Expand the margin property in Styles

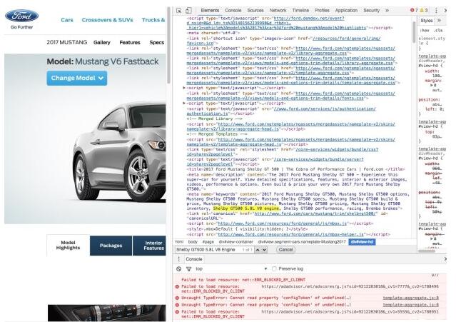tap(432, 85)
